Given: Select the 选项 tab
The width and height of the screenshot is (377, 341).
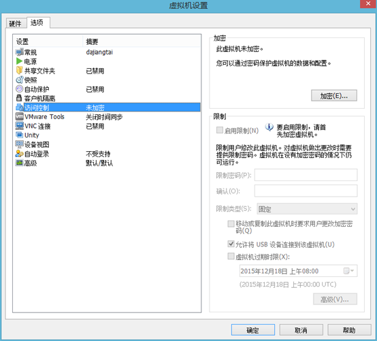Looking at the screenshot, I should pyautogui.click(x=37, y=22).
